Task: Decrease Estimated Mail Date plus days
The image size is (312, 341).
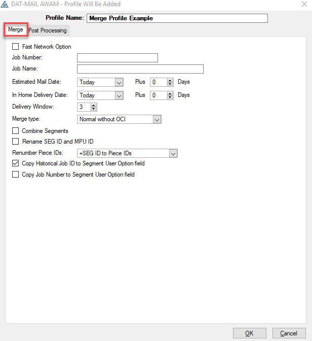Action: pyautogui.click(x=170, y=84)
